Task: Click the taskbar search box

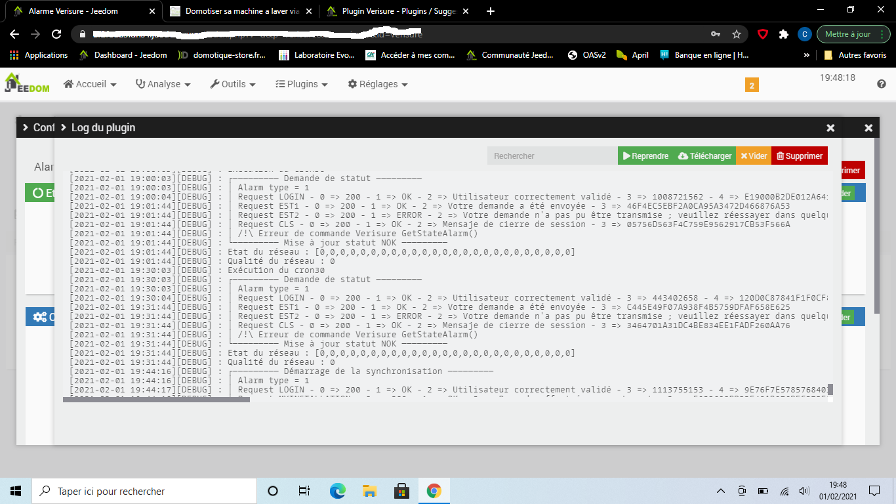Action: (x=144, y=491)
